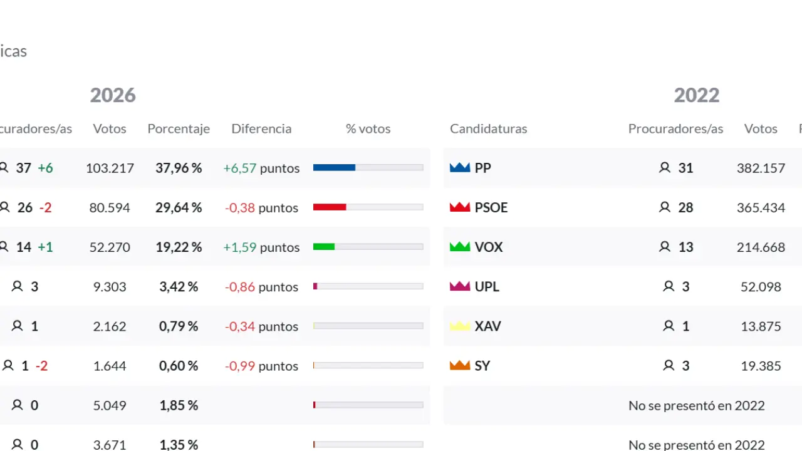
Task: Click the seat icon beside PSOE's 28
Action: tap(665, 207)
